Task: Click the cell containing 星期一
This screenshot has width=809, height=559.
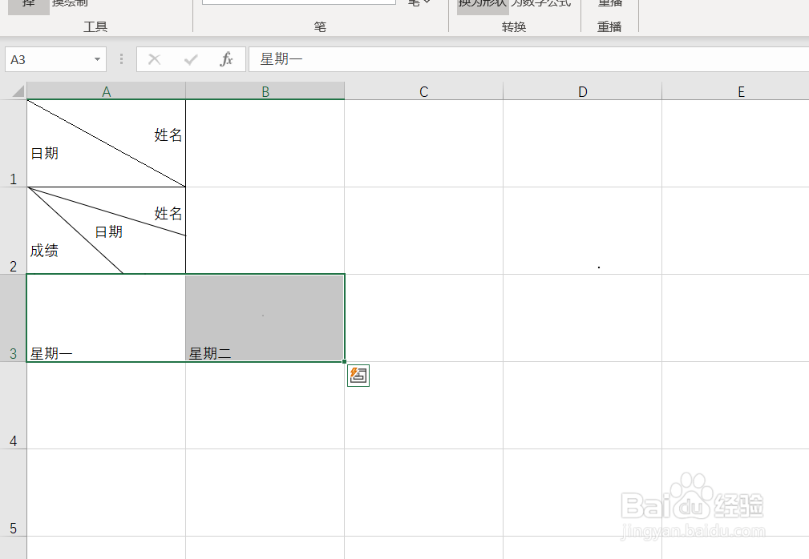Action: [x=107, y=318]
